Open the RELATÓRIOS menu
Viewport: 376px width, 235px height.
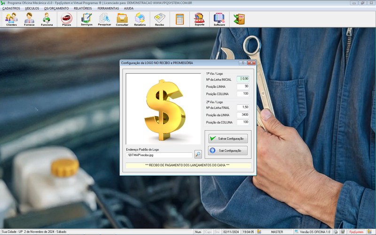[x=83, y=8]
